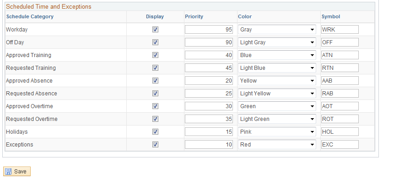
Task: Click the Exceptions category label
Action: pos(20,145)
